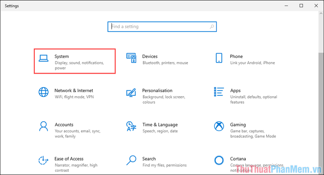324x175 pixels.
Task: Click the Search magnifier category icon
Action: pyautogui.click(x=131, y=160)
